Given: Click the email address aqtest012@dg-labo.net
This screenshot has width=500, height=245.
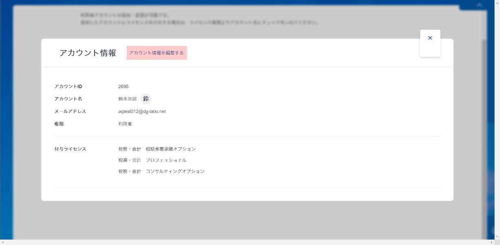Looking at the screenshot, I should coord(142,111).
